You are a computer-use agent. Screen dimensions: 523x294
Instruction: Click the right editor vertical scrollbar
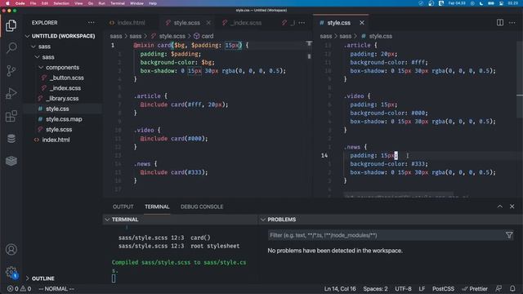tap(520, 79)
